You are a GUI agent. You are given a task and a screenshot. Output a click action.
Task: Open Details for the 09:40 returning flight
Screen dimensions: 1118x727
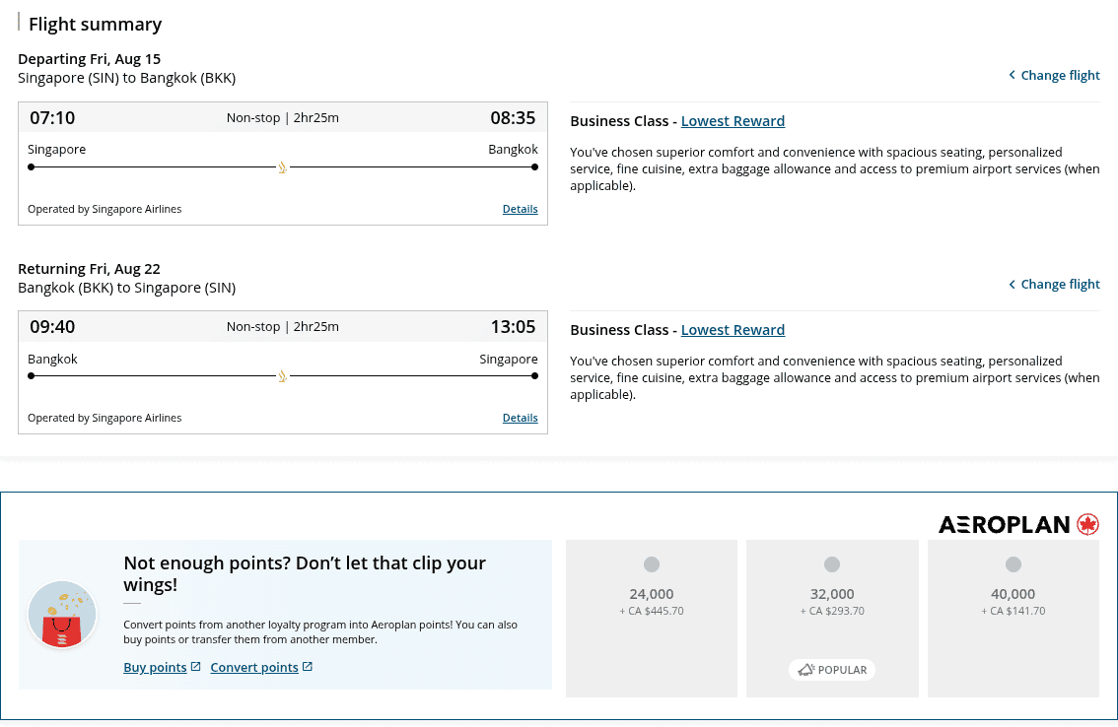coord(520,418)
